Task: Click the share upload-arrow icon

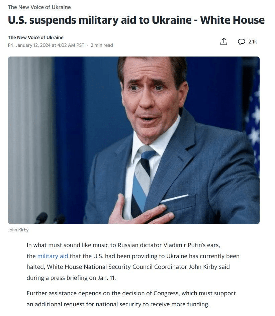Action: tap(223, 41)
